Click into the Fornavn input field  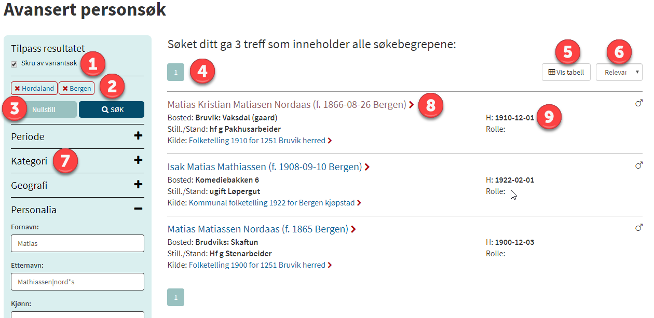click(77, 243)
